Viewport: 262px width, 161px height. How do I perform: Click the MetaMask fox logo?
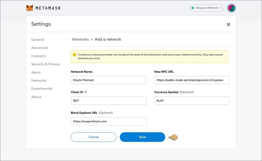[x=30, y=8]
